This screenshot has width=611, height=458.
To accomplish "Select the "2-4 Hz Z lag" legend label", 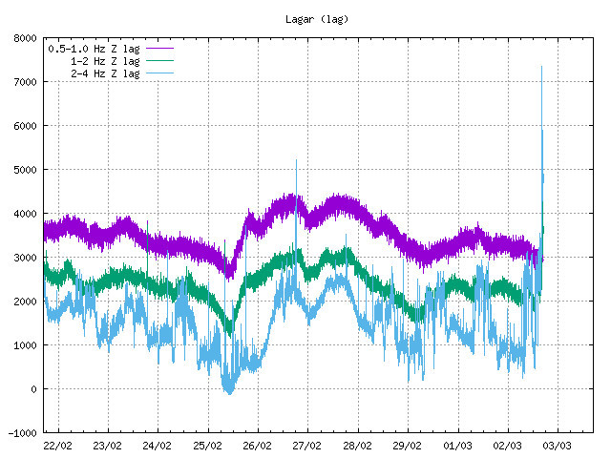I will (x=104, y=73).
